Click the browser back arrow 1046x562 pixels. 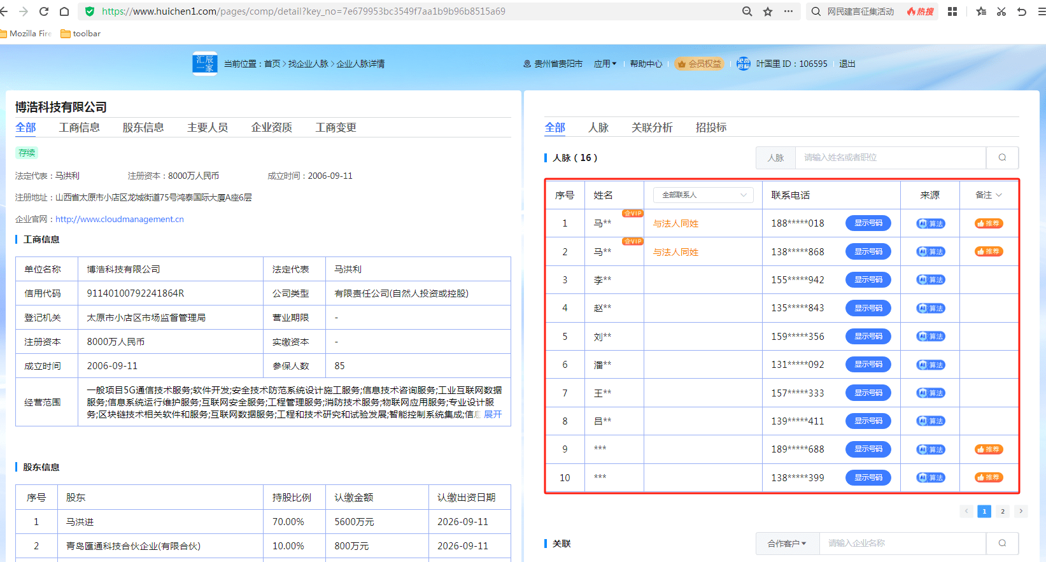pos(4,11)
